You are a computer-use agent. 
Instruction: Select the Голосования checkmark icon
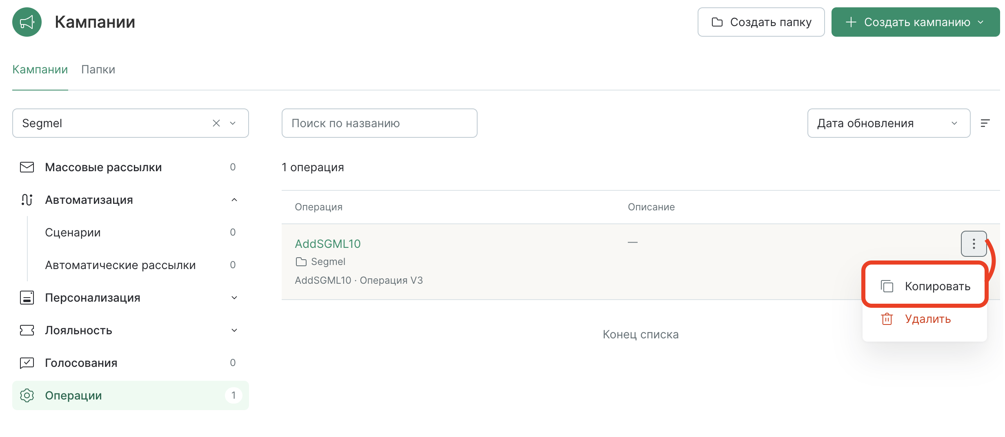(x=27, y=362)
